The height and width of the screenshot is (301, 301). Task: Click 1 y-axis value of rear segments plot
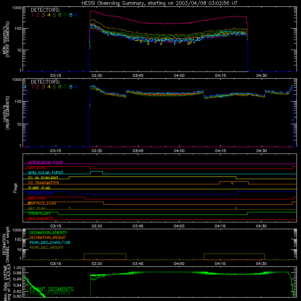coord(20,146)
